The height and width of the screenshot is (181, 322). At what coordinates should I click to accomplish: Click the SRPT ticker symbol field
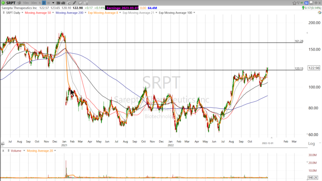pos(11,3)
